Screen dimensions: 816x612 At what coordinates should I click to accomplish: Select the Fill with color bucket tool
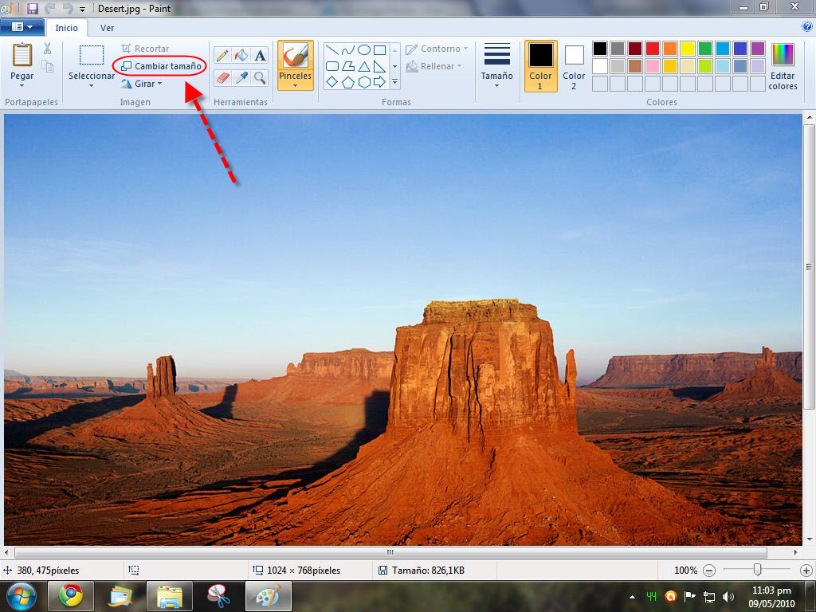241,56
